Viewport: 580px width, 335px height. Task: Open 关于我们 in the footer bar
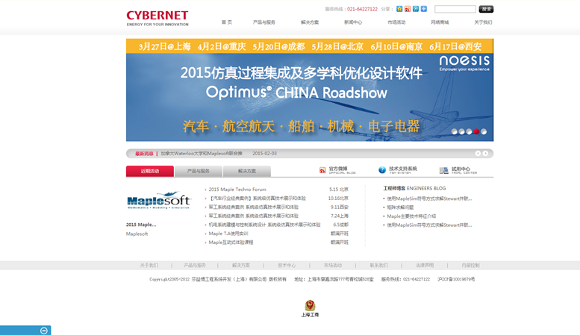pos(149,266)
